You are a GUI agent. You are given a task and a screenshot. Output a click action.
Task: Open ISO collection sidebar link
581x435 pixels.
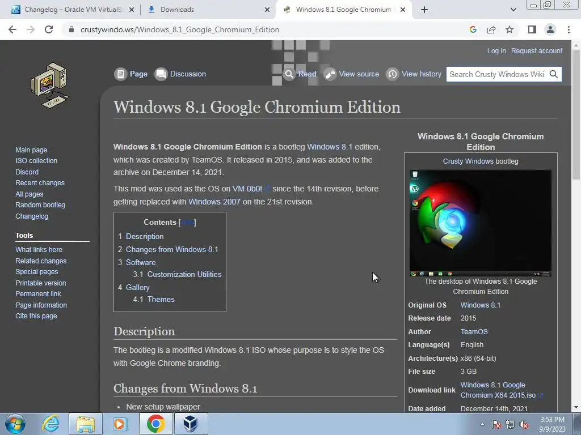tap(36, 160)
